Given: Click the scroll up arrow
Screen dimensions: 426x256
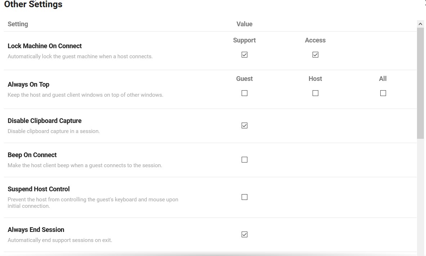Looking at the screenshot, I should point(420,24).
